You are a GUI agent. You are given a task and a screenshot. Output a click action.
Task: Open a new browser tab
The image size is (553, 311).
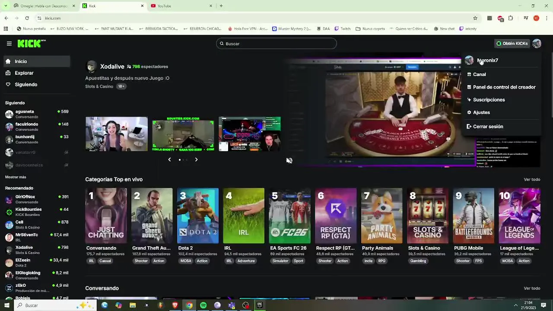point(221,6)
